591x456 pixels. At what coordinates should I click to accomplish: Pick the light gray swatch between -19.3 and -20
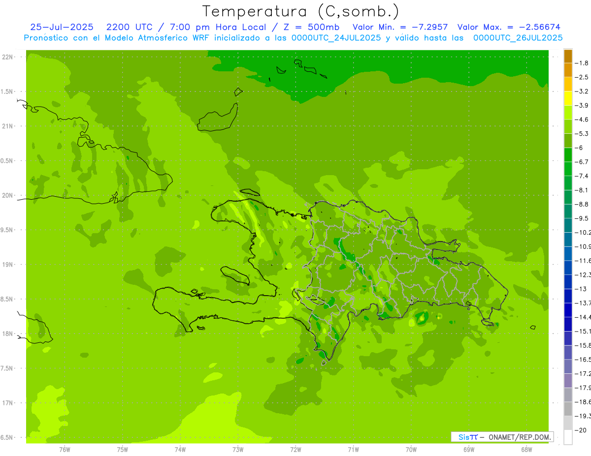click(568, 423)
